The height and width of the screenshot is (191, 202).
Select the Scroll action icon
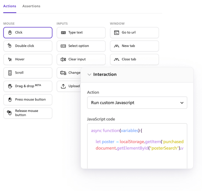click(10, 73)
